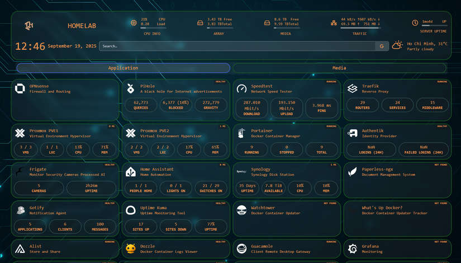
Task: Click Gotify 100 Messages stat
Action: click(x=100, y=227)
